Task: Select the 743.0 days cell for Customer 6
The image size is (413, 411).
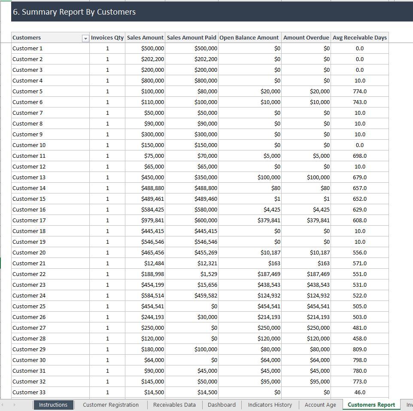Action: click(x=359, y=102)
